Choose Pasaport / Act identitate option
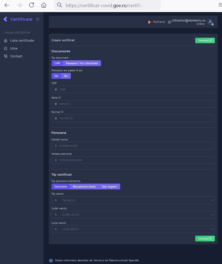This screenshot has height=264, width=222. 82,63
